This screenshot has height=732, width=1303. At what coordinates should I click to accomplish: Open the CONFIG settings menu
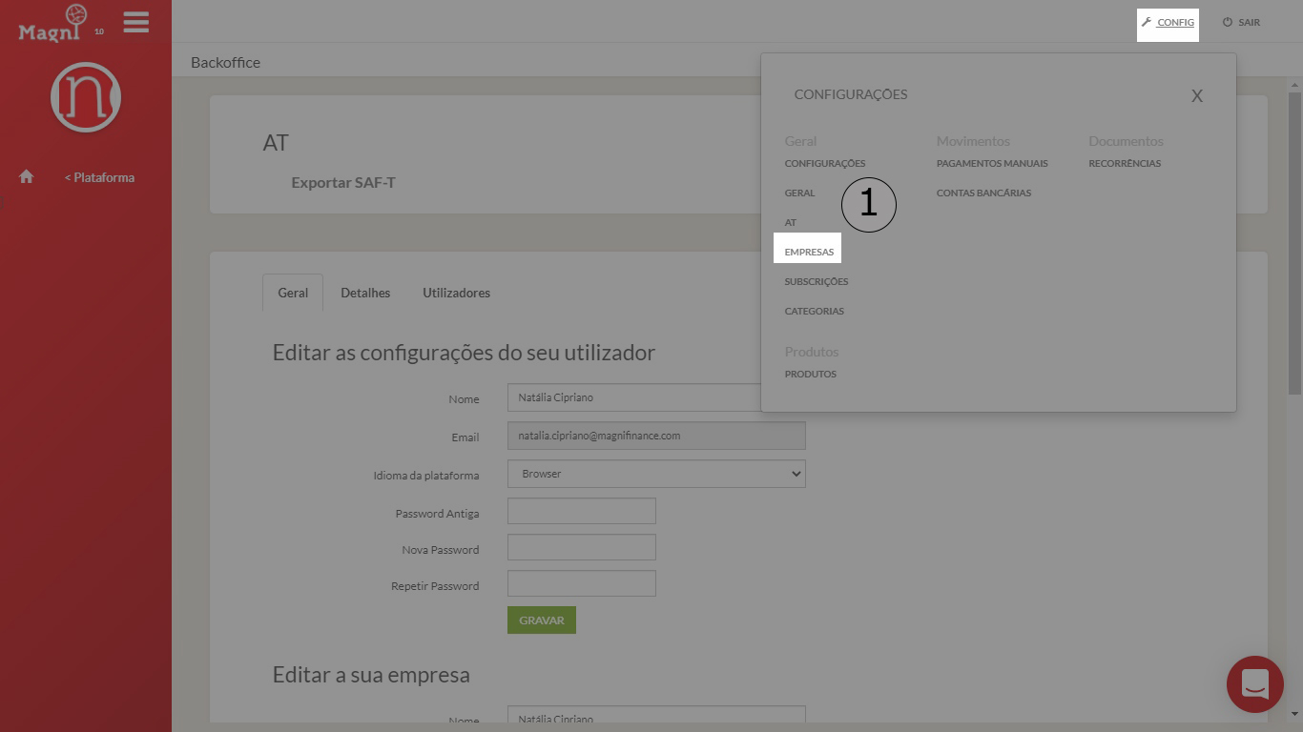(1168, 22)
